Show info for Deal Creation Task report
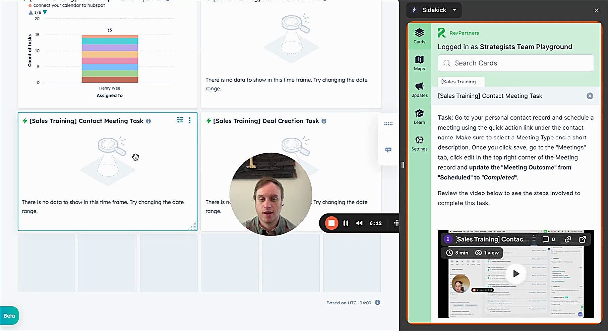The height and width of the screenshot is (331, 608). coord(324,121)
